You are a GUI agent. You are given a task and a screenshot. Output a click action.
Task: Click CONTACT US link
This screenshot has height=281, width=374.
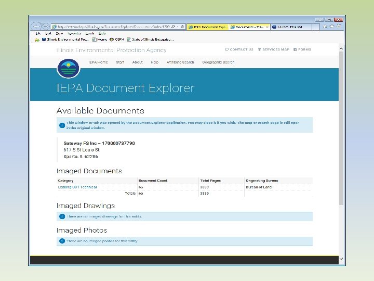[x=239, y=49]
